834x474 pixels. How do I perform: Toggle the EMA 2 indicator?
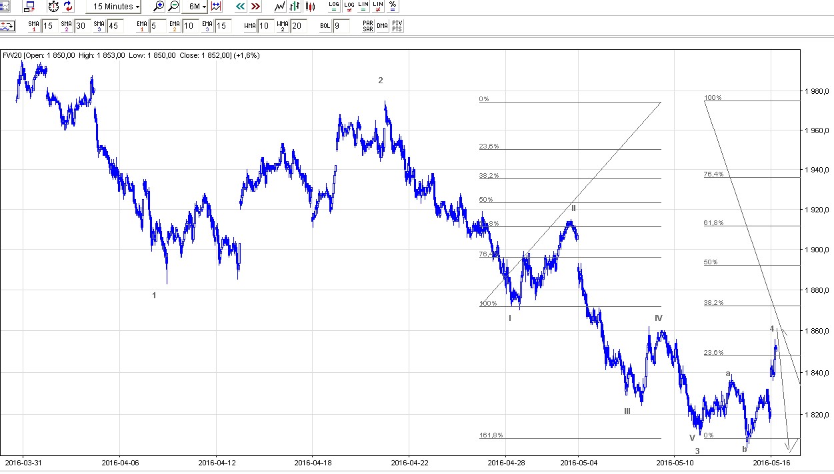(175, 27)
